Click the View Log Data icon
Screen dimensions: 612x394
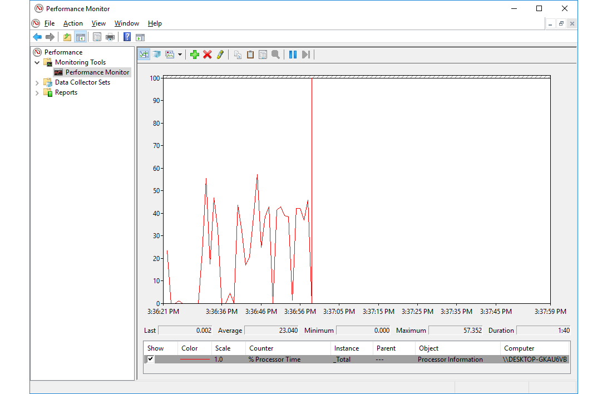(x=157, y=55)
